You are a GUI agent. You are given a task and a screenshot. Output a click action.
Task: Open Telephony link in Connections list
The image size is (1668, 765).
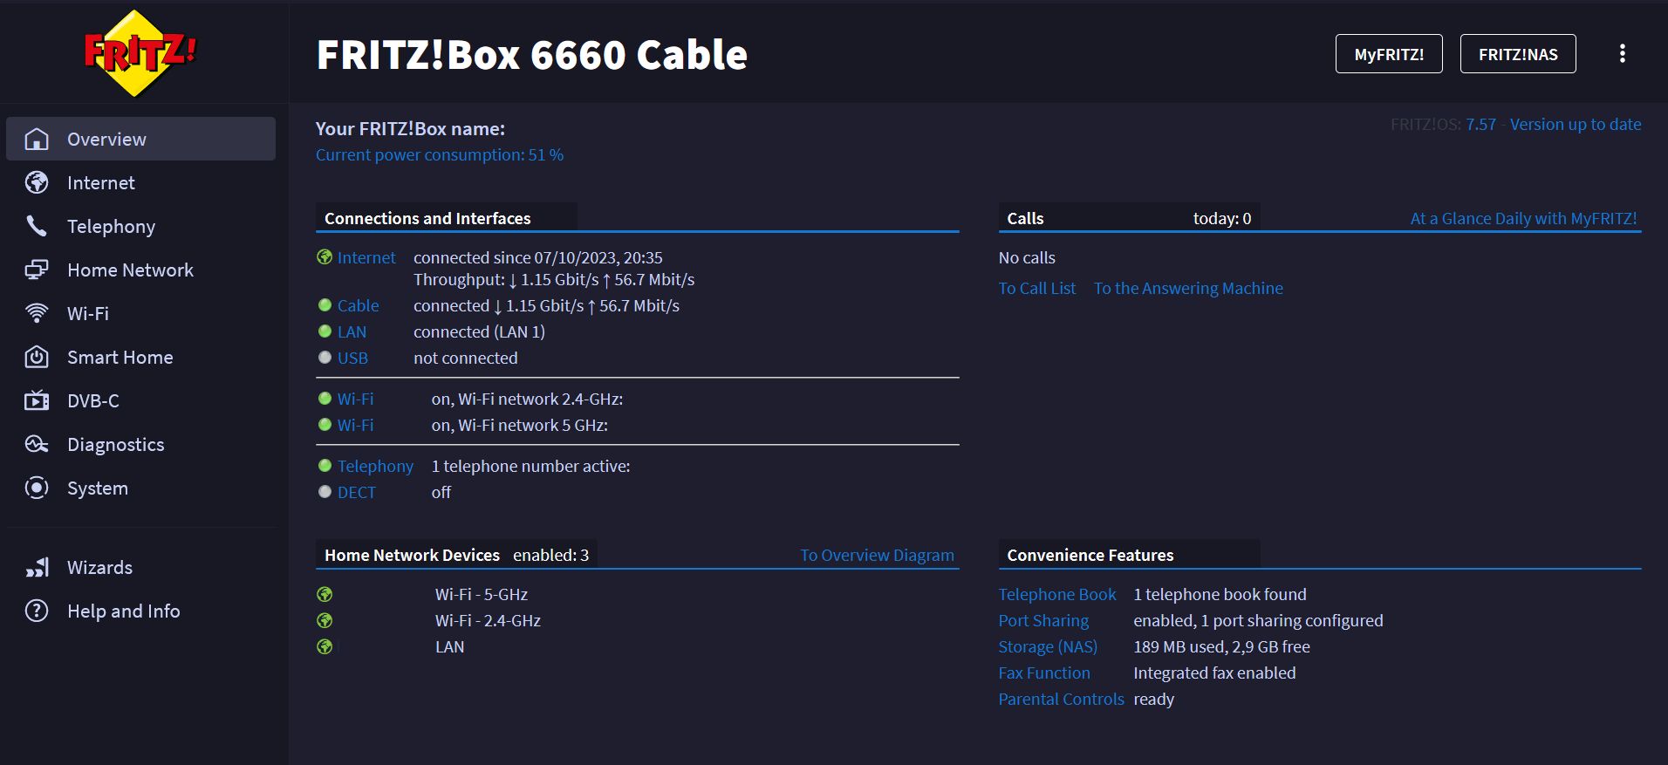pos(375,466)
